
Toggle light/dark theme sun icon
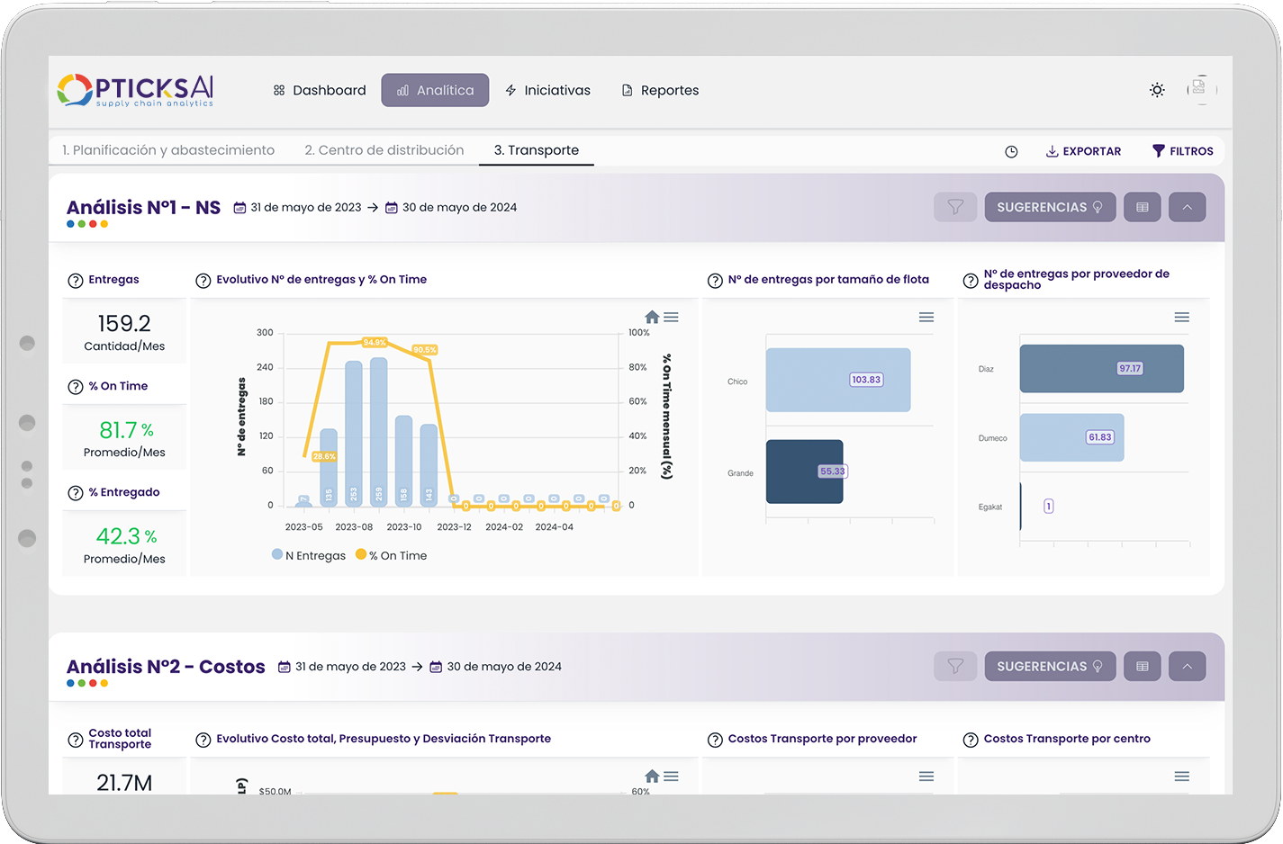pos(1157,90)
